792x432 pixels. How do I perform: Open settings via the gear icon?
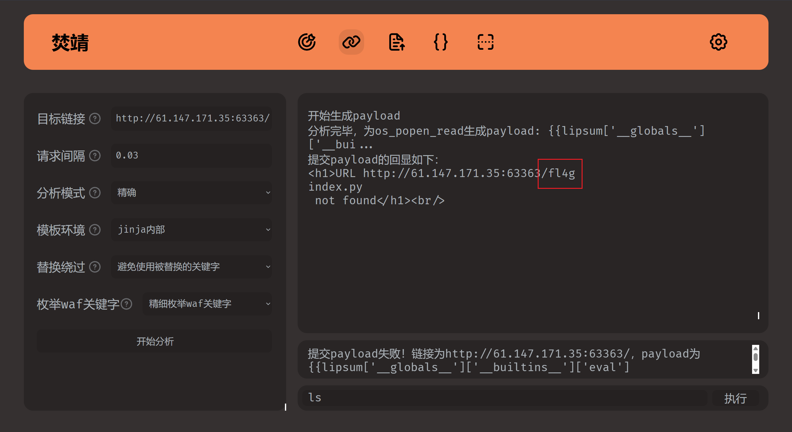(x=718, y=42)
